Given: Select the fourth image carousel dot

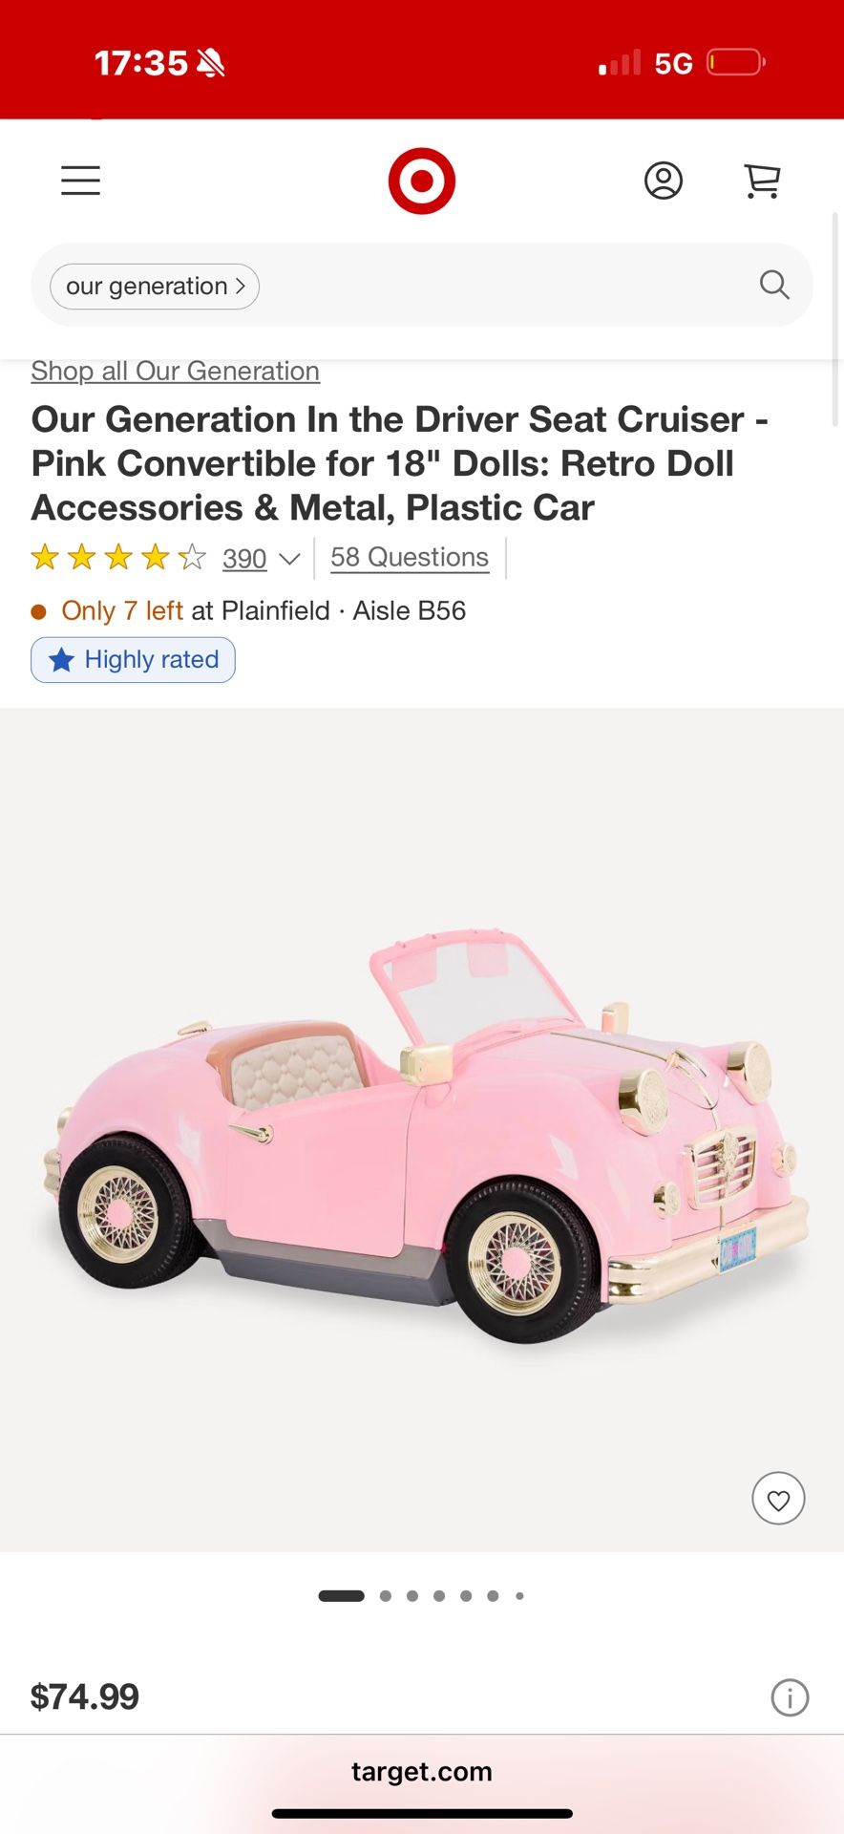Looking at the screenshot, I should pyautogui.click(x=439, y=1596).
